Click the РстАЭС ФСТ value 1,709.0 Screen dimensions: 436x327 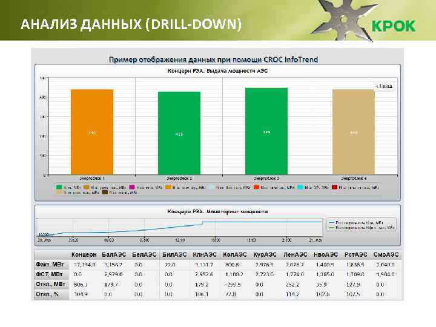point(355,274)
